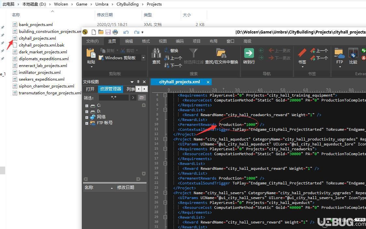Sort file list by 名称 column in File View
Viewport: 366px width, 229px height.
[x=99, y=187]
